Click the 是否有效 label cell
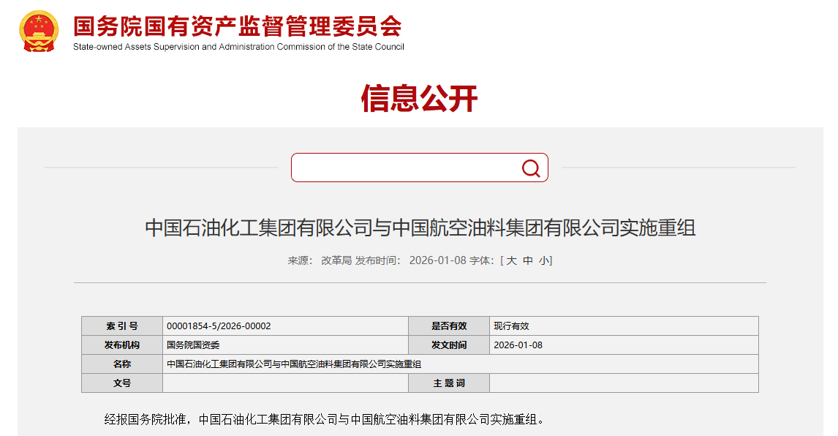838x436 pixels. click(449, 326)
